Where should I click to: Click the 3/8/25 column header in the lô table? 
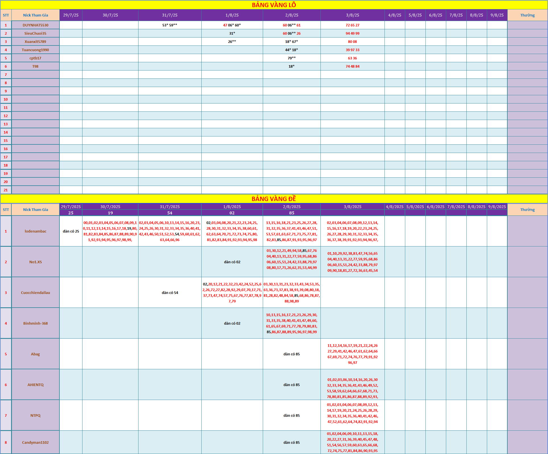(x=352, y=15)
